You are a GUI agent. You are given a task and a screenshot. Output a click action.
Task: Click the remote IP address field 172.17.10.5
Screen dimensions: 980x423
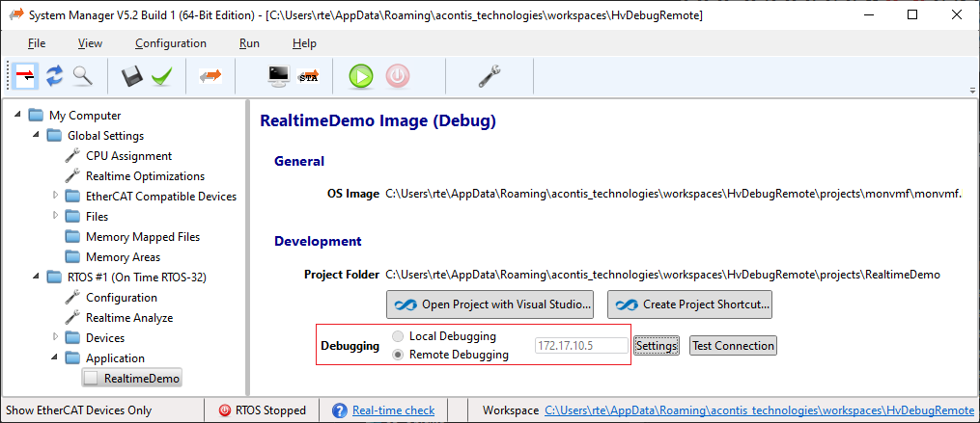[x=581, y=346]
